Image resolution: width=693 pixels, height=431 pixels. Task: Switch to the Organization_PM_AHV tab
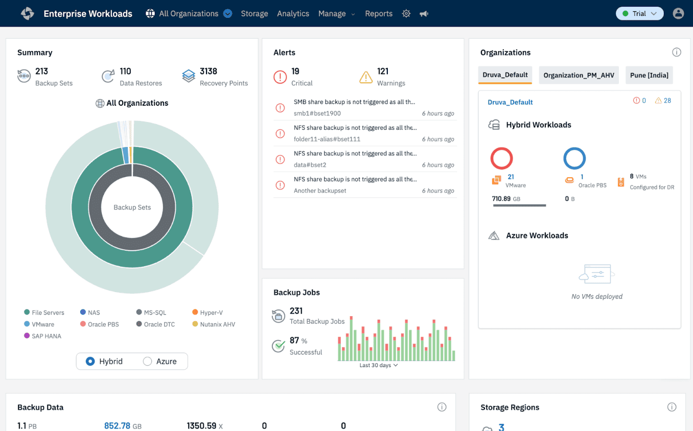[579, 75]
